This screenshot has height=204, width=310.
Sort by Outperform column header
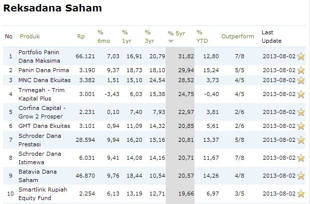pyautogui.click(x=238, y=36)
